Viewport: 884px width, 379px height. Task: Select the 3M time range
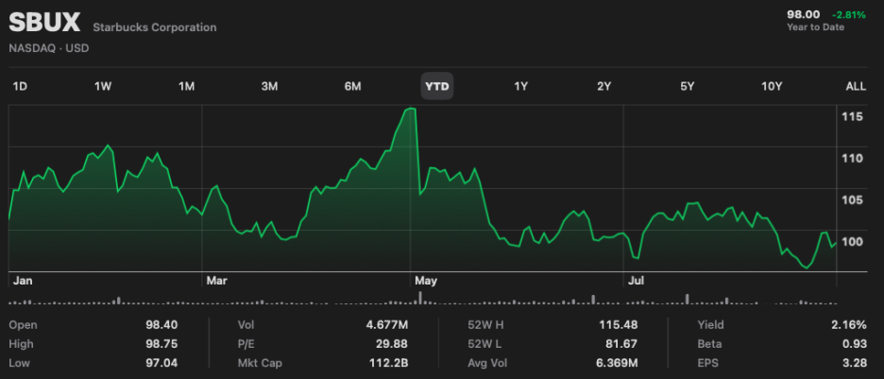coord(269,86)
